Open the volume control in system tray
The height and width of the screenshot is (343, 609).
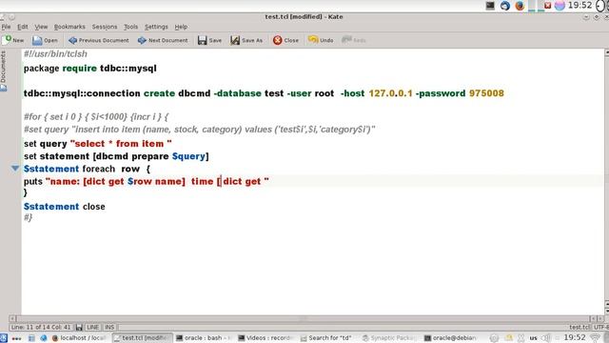546,338
